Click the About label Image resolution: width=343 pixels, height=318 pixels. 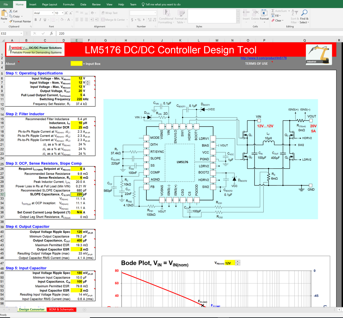[11, 64]
